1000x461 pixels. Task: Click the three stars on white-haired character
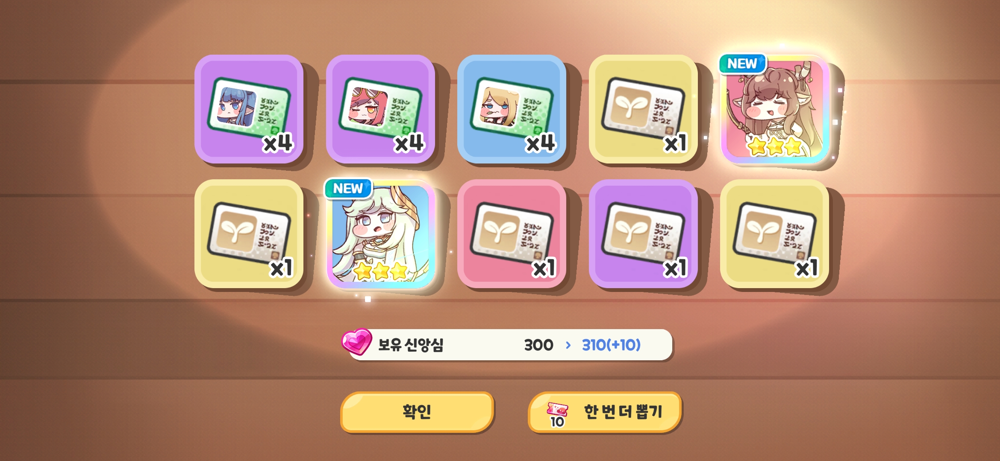pyautogui.click(x=381, y=271)
